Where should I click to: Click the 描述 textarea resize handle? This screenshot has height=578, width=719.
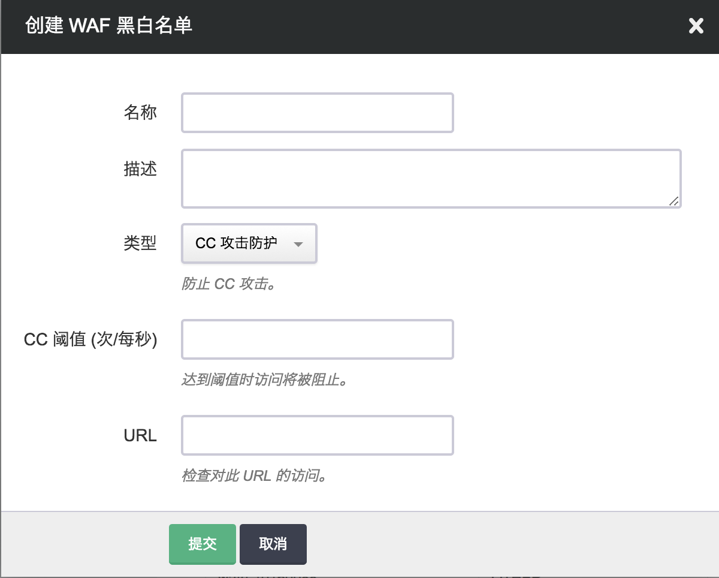tap(674, 201)
